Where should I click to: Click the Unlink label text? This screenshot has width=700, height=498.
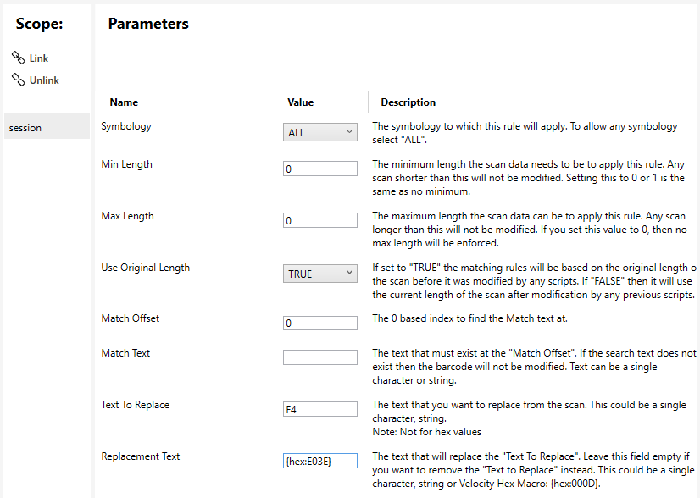[42, 80]
